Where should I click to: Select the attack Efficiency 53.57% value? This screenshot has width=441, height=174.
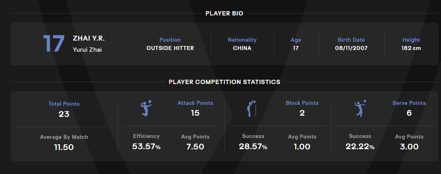click(146, 147)
